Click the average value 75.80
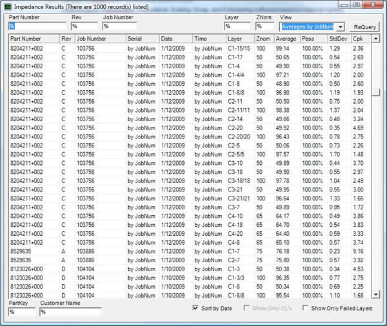This screenshot has width=387, height=326. (x=283, y=260)
